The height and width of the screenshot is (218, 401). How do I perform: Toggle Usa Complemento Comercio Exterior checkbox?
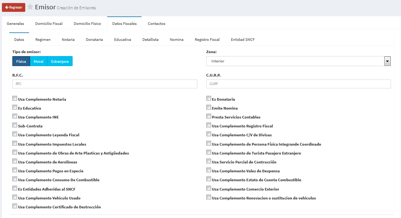tap(209, 189)
